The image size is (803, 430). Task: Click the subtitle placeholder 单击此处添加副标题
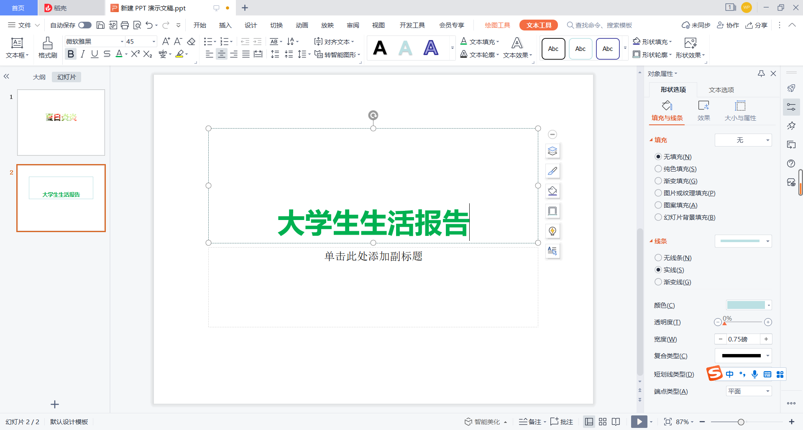pos(373,256)
